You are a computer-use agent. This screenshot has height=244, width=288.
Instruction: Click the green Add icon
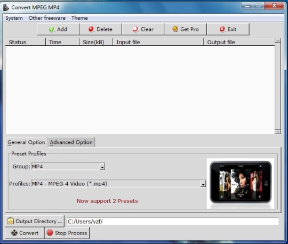point(52,29)
